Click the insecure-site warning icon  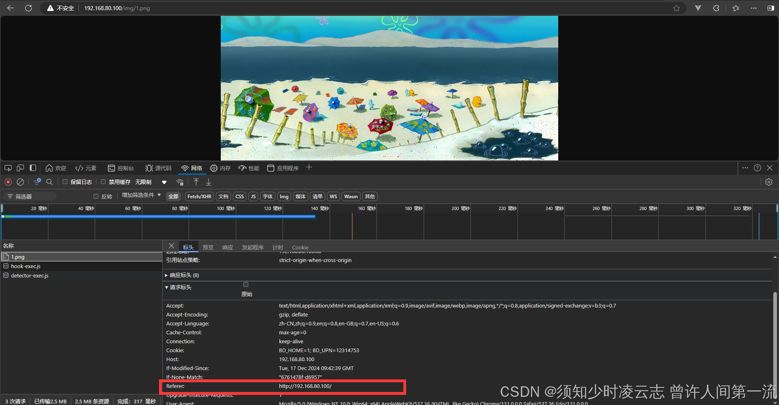tap(50, 8)
